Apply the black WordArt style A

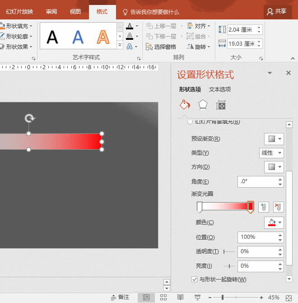pos(52,37)
